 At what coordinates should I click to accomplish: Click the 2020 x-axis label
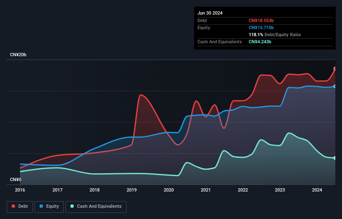(x=169, y=190)
